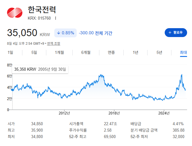Click the 2005년 9월 30일 tooltip date

[52, 69]
